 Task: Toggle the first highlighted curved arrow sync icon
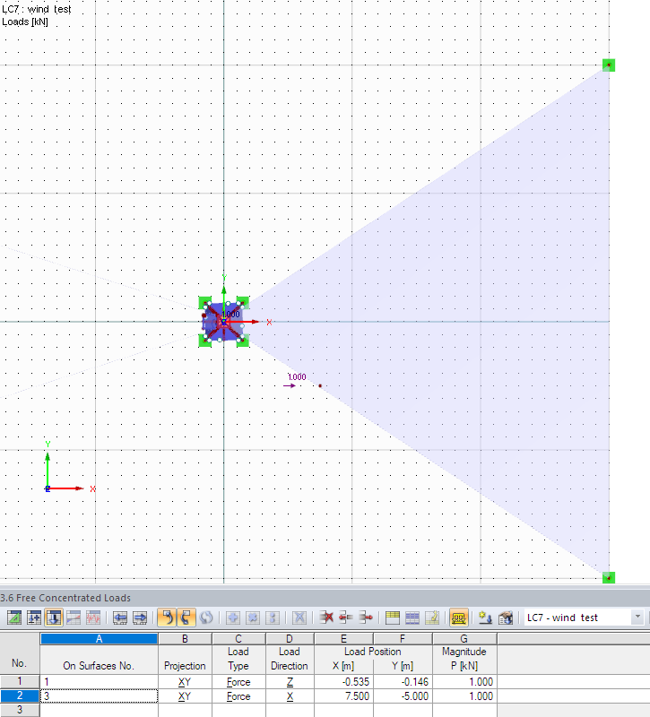(167, 618)
